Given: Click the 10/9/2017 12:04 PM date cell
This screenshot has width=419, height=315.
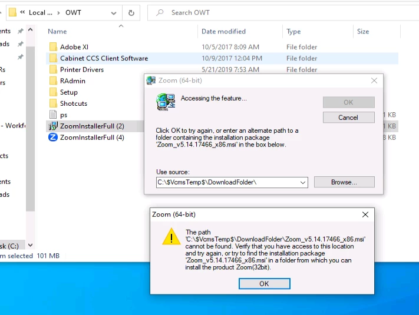Looking at the screenshot, I should tap(232, 58).
